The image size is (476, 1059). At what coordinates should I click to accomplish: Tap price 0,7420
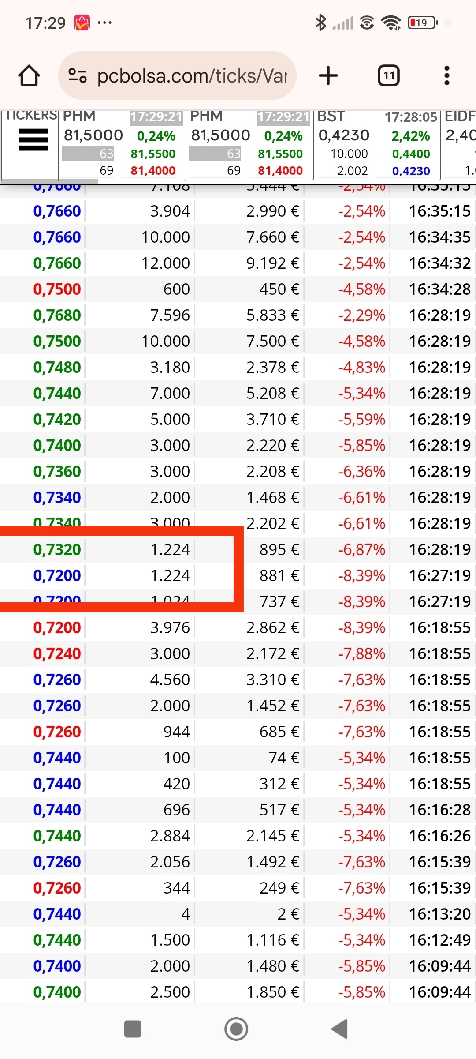pyautogui.click(x=57, y=420)
